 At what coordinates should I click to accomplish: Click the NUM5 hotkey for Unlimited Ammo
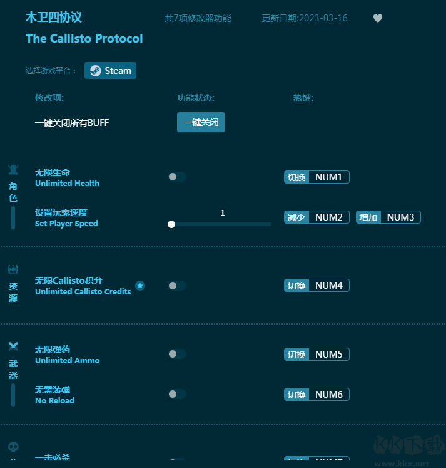click(x=328, y=355)
